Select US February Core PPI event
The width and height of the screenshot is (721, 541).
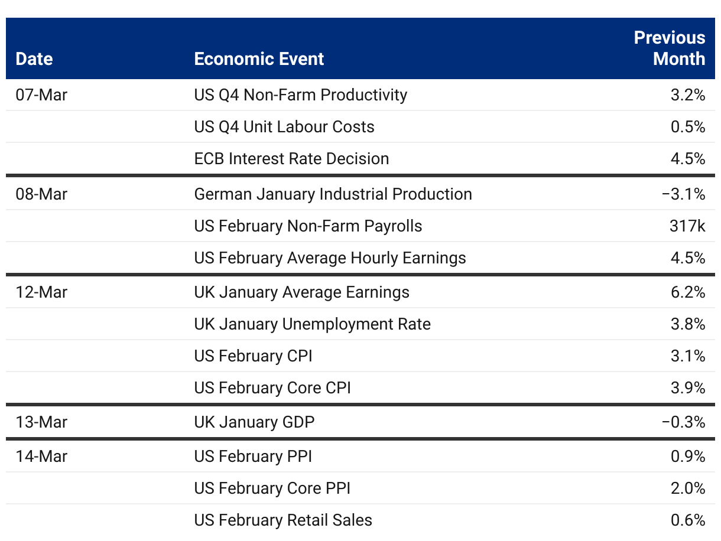pos(272,488)
